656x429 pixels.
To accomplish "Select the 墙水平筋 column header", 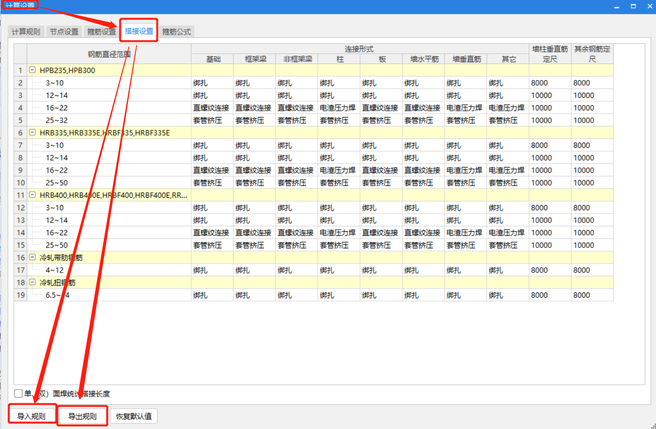I will click(x=424, y=59).
